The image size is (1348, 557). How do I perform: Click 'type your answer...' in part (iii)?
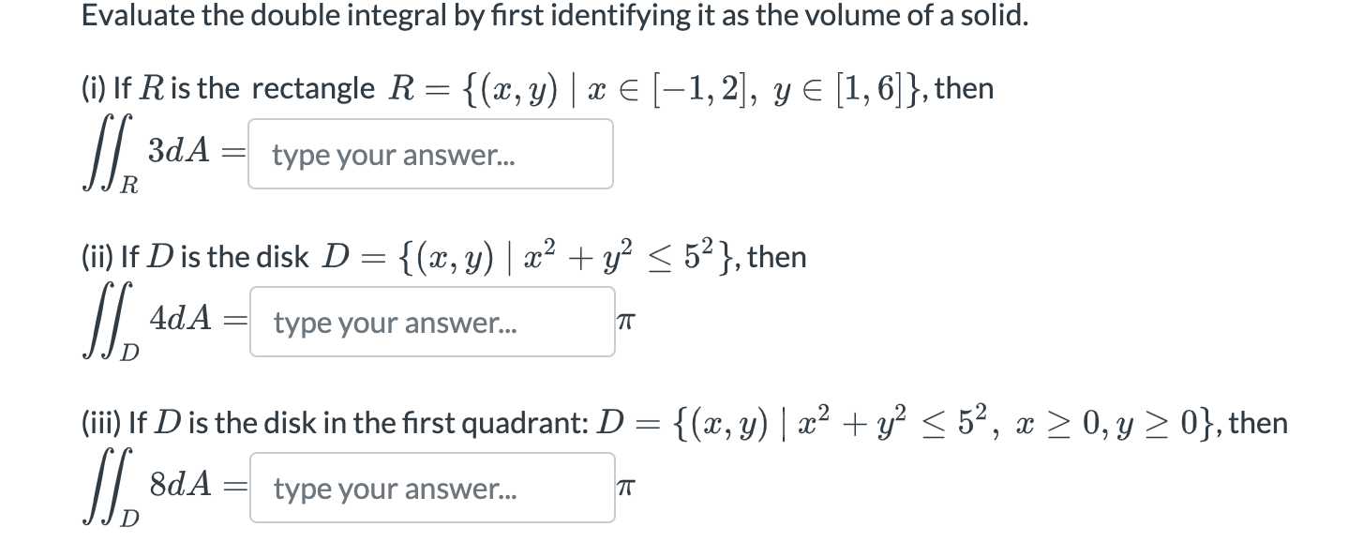coord(394,488)
